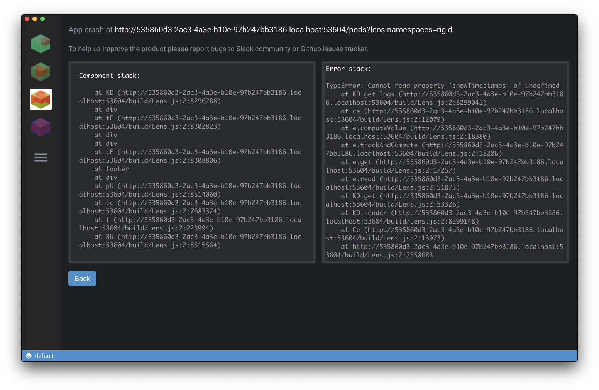Click the 'at KD.render' stack line
Image resolution: width=599 pixels, height=390 pixels.
click(444, 217)
